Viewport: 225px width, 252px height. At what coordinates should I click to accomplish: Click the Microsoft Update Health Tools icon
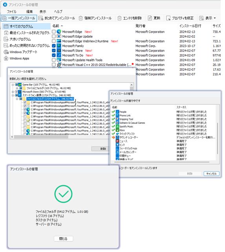click(59, 60)
